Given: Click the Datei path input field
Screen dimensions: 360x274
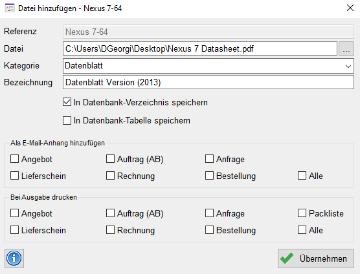Looking at the screenshot, I should click(200, 48).
